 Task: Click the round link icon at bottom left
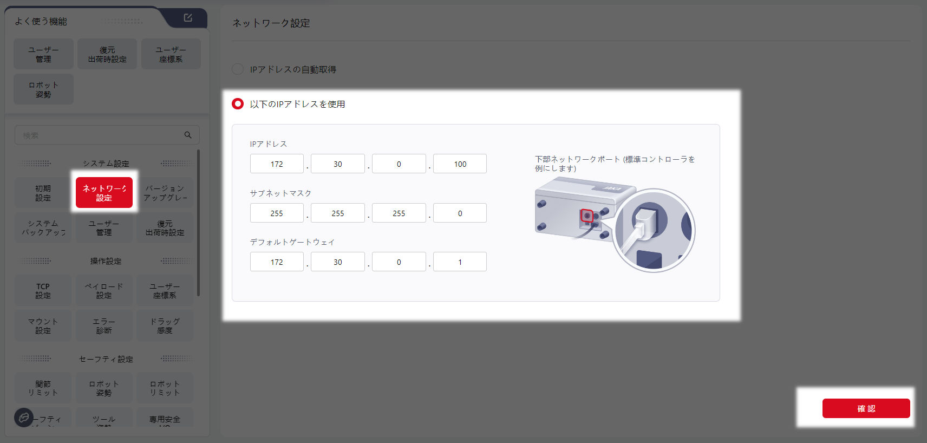23,417
